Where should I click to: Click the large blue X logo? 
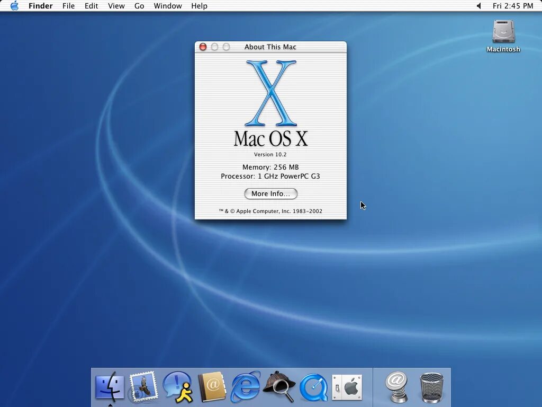(270, 93)
